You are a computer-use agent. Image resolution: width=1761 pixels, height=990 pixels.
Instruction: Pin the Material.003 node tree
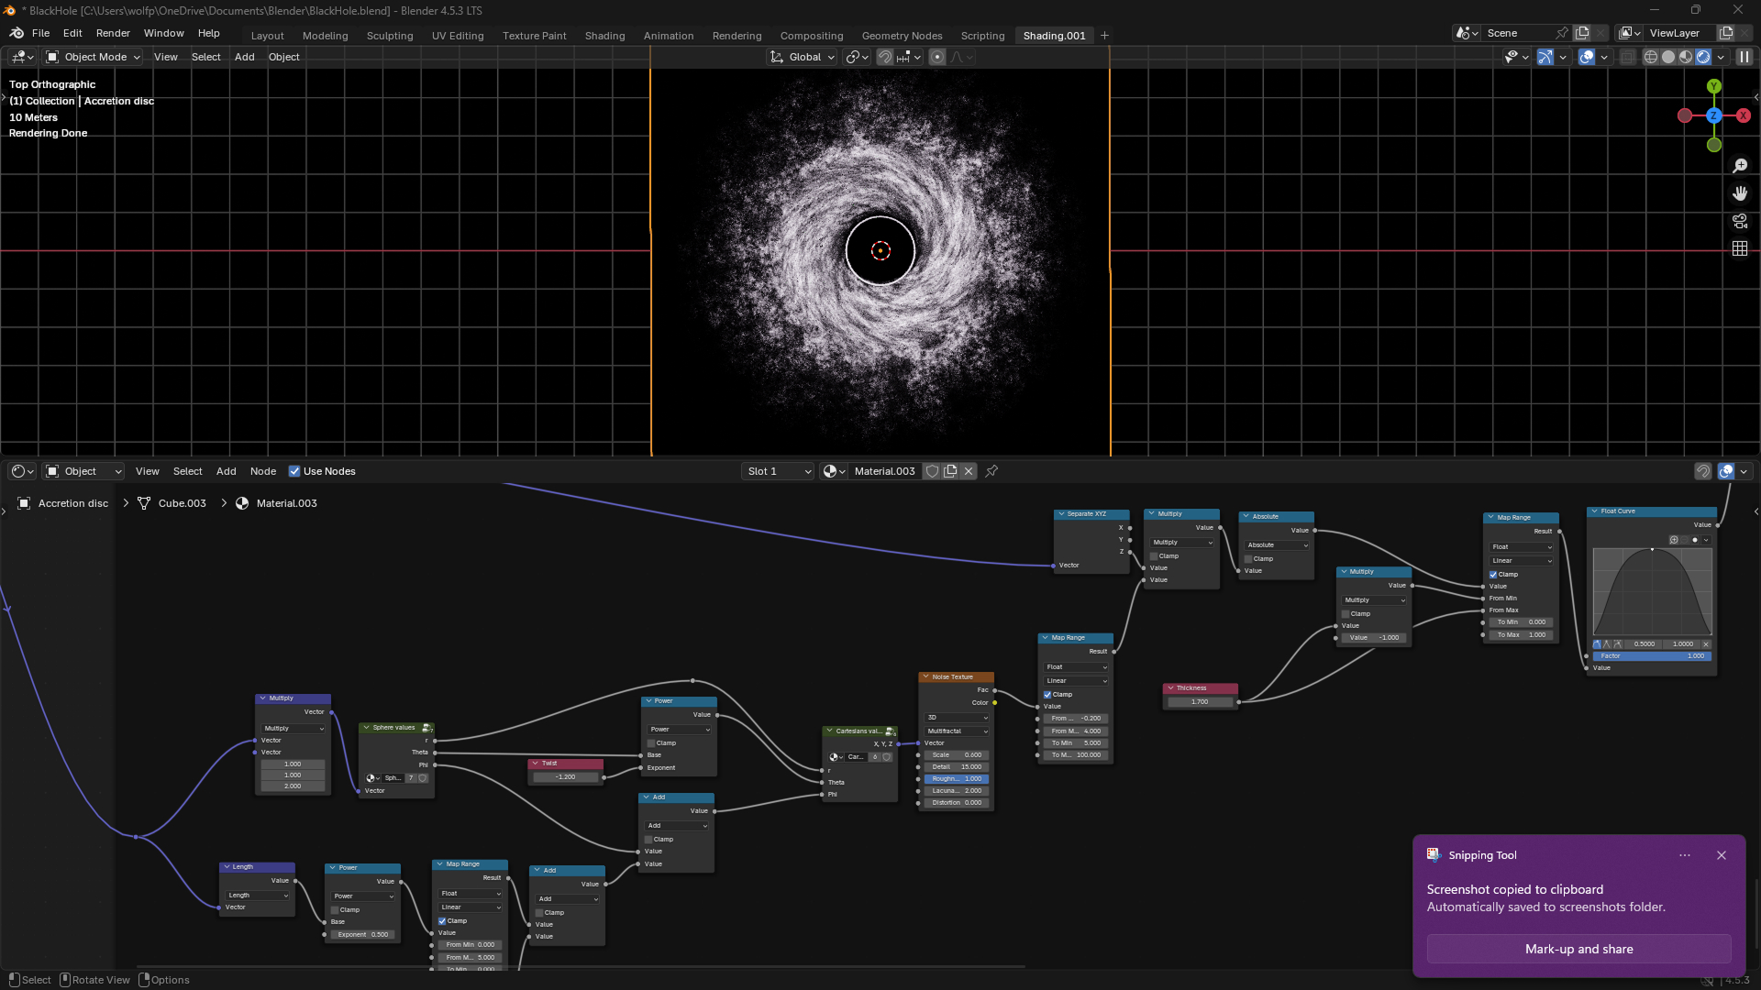click(991, 471)
